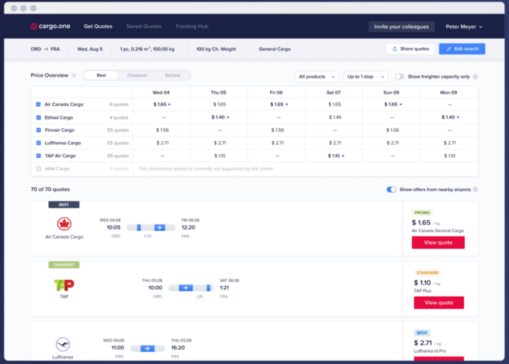Select Etihad $1.46 price on Sat 07
This screenshot has width=509, height=364.
tap(335, 117)
